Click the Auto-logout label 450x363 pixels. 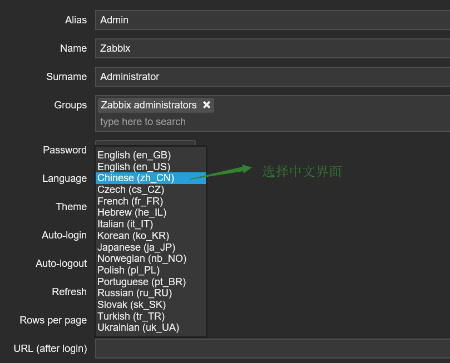coord(61,263)
